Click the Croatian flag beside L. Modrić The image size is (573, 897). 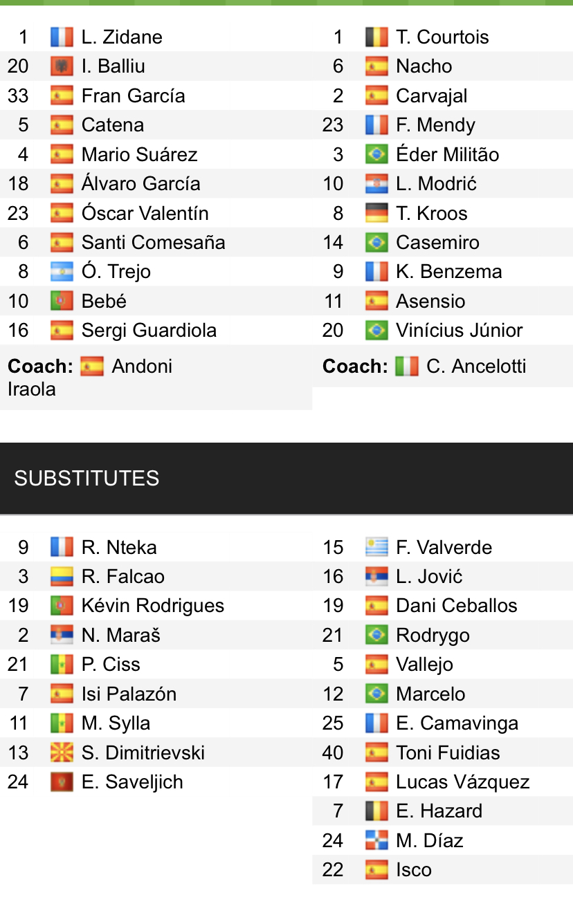(x=376, y=184)
